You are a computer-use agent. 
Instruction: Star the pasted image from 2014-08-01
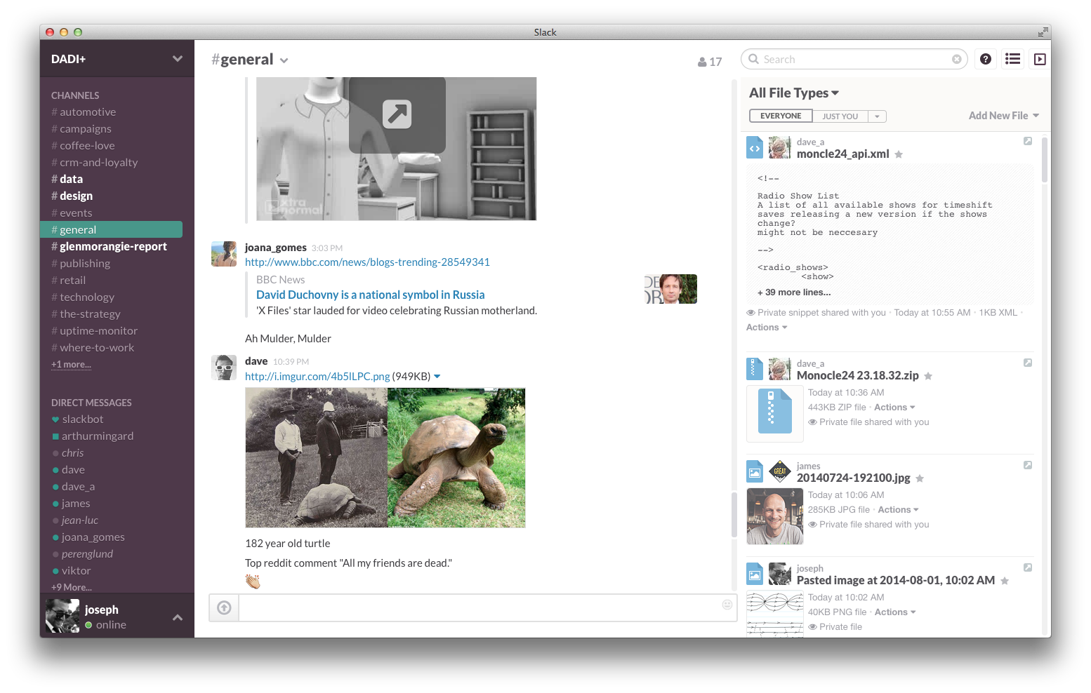(x=1005, y=581)
